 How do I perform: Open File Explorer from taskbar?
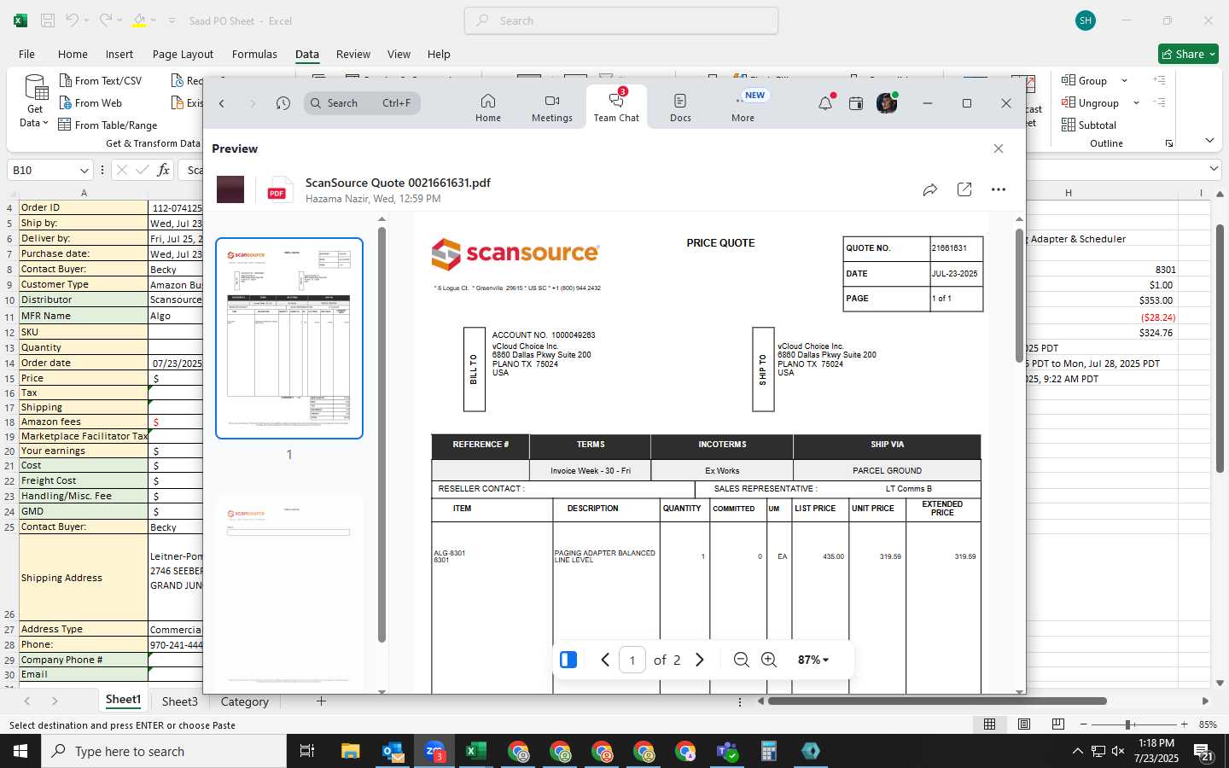[351, 751]
